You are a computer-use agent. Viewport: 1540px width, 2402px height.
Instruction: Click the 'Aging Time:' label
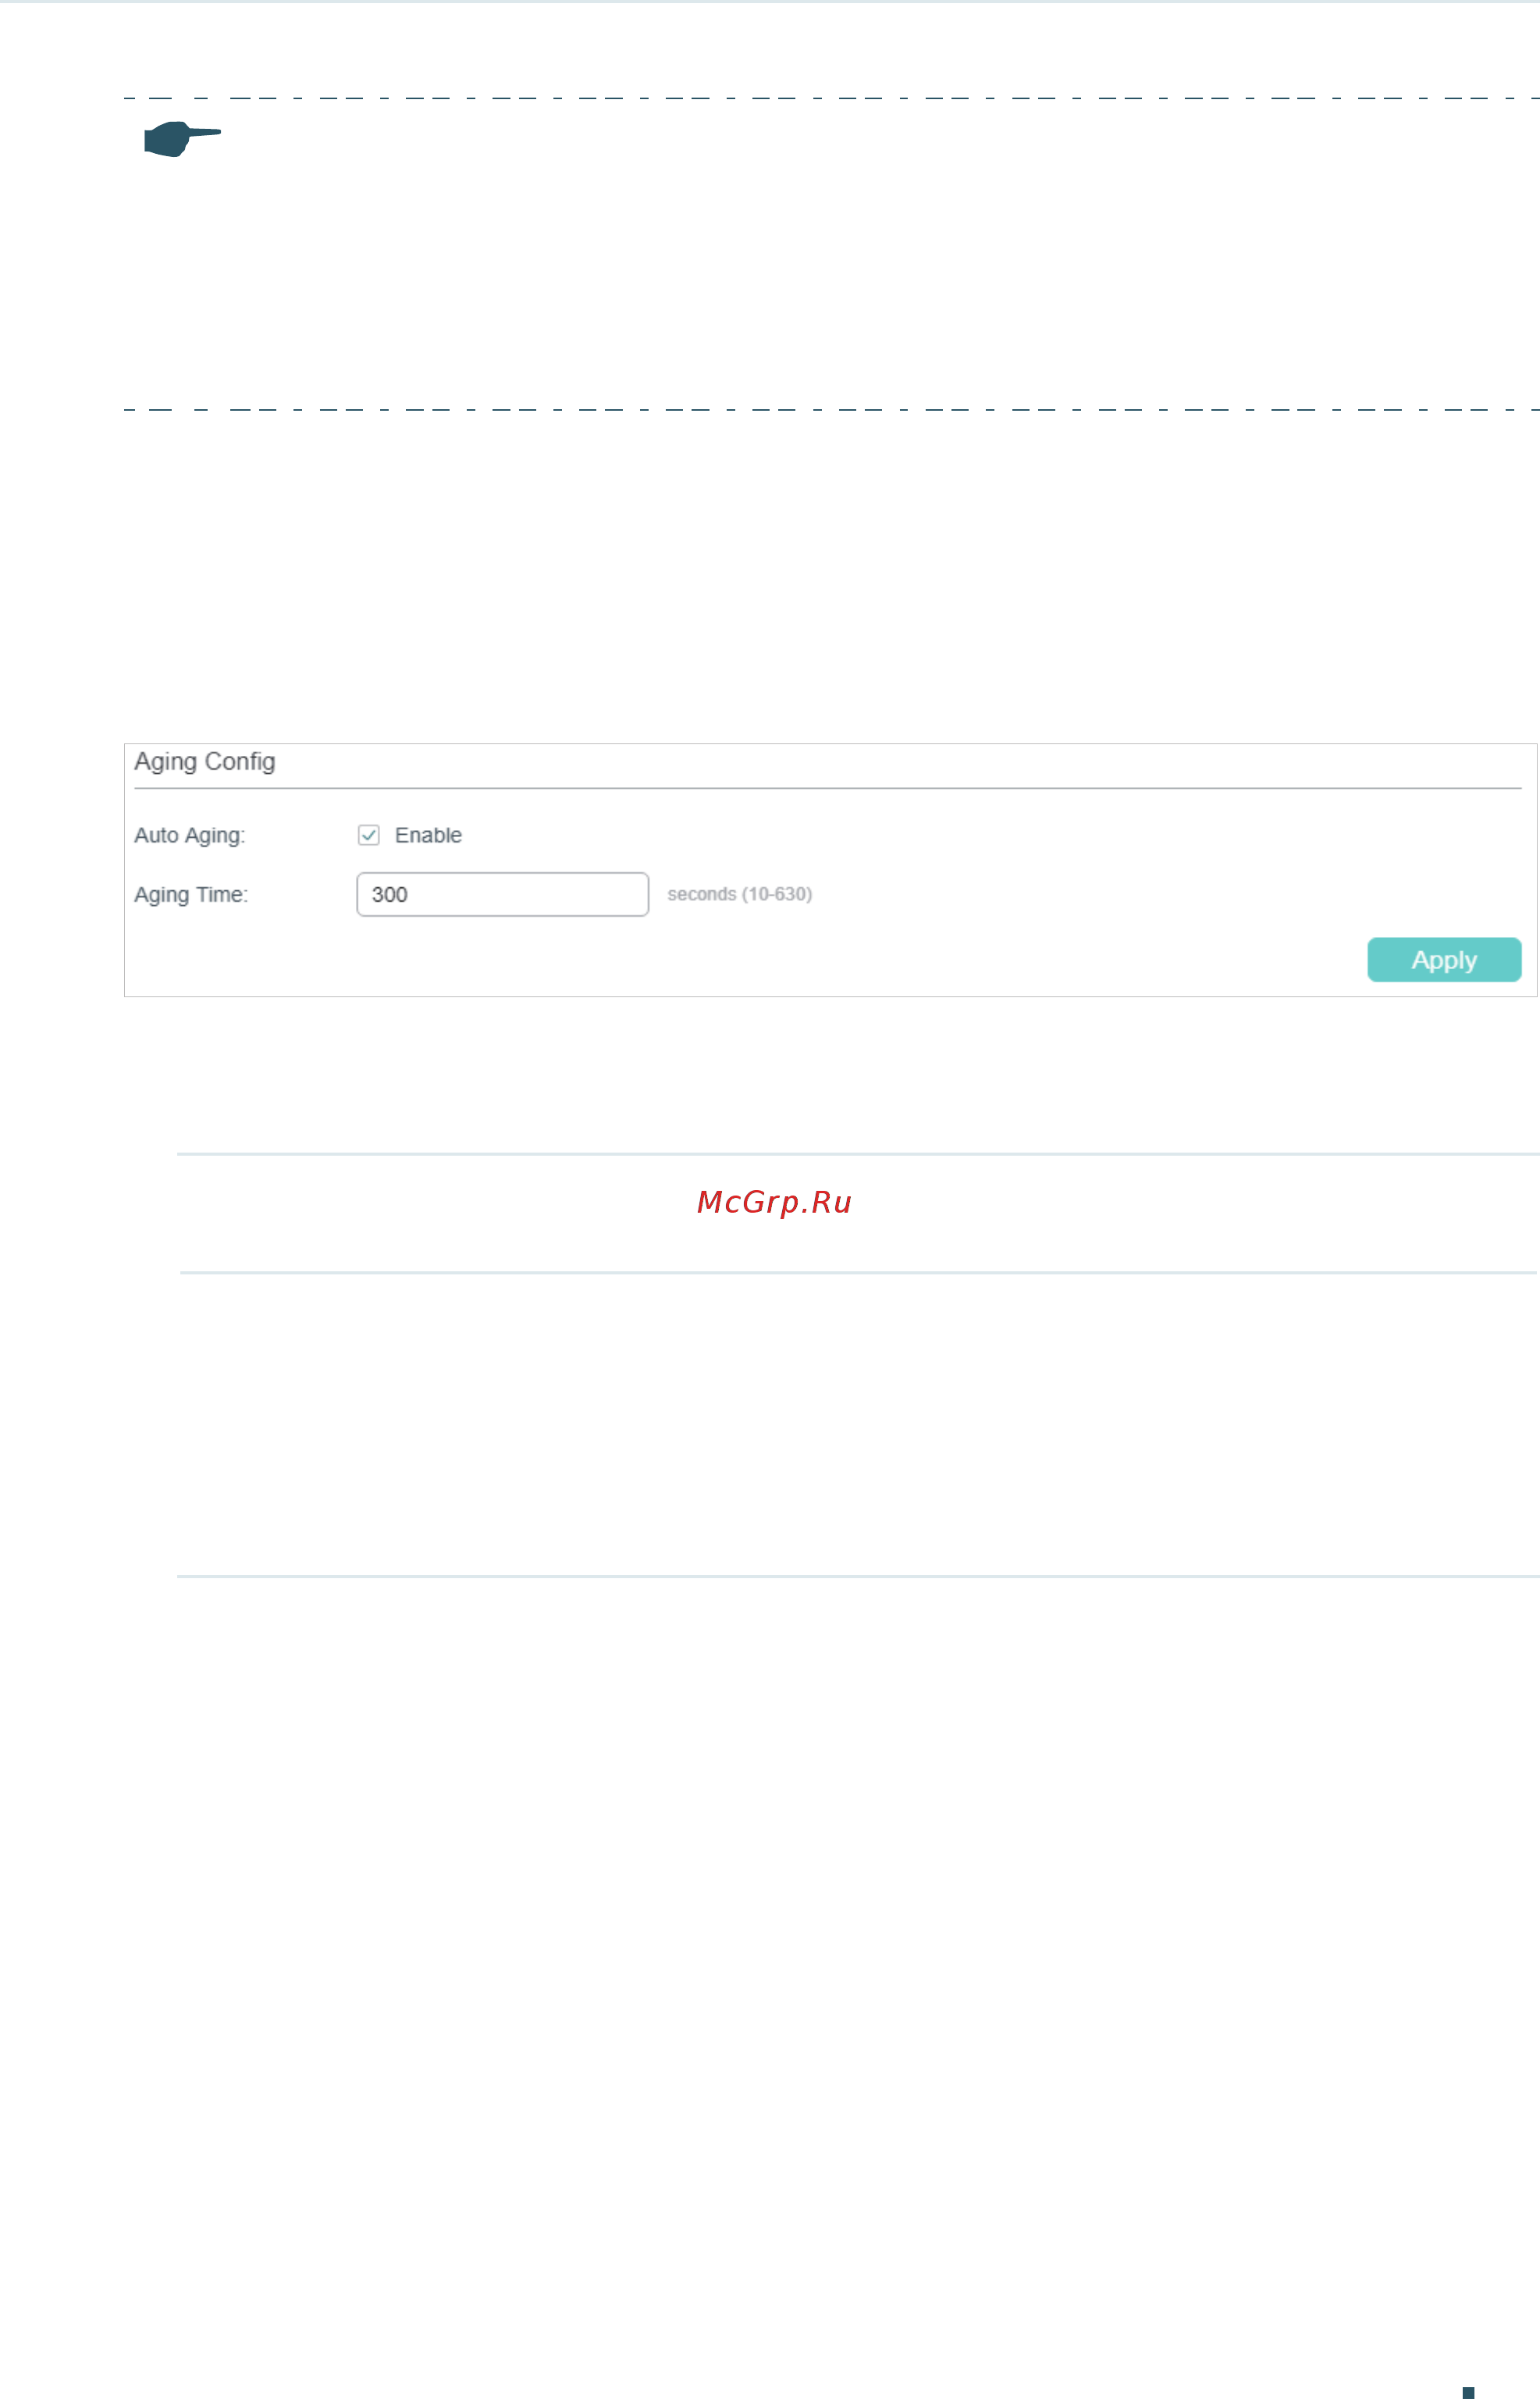[191, 894]
